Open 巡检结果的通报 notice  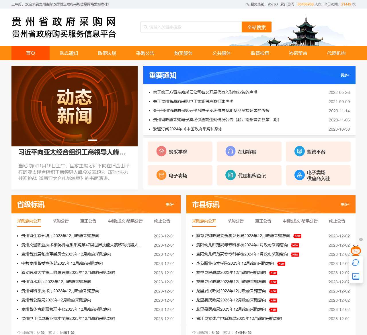(x=211, y=111)
